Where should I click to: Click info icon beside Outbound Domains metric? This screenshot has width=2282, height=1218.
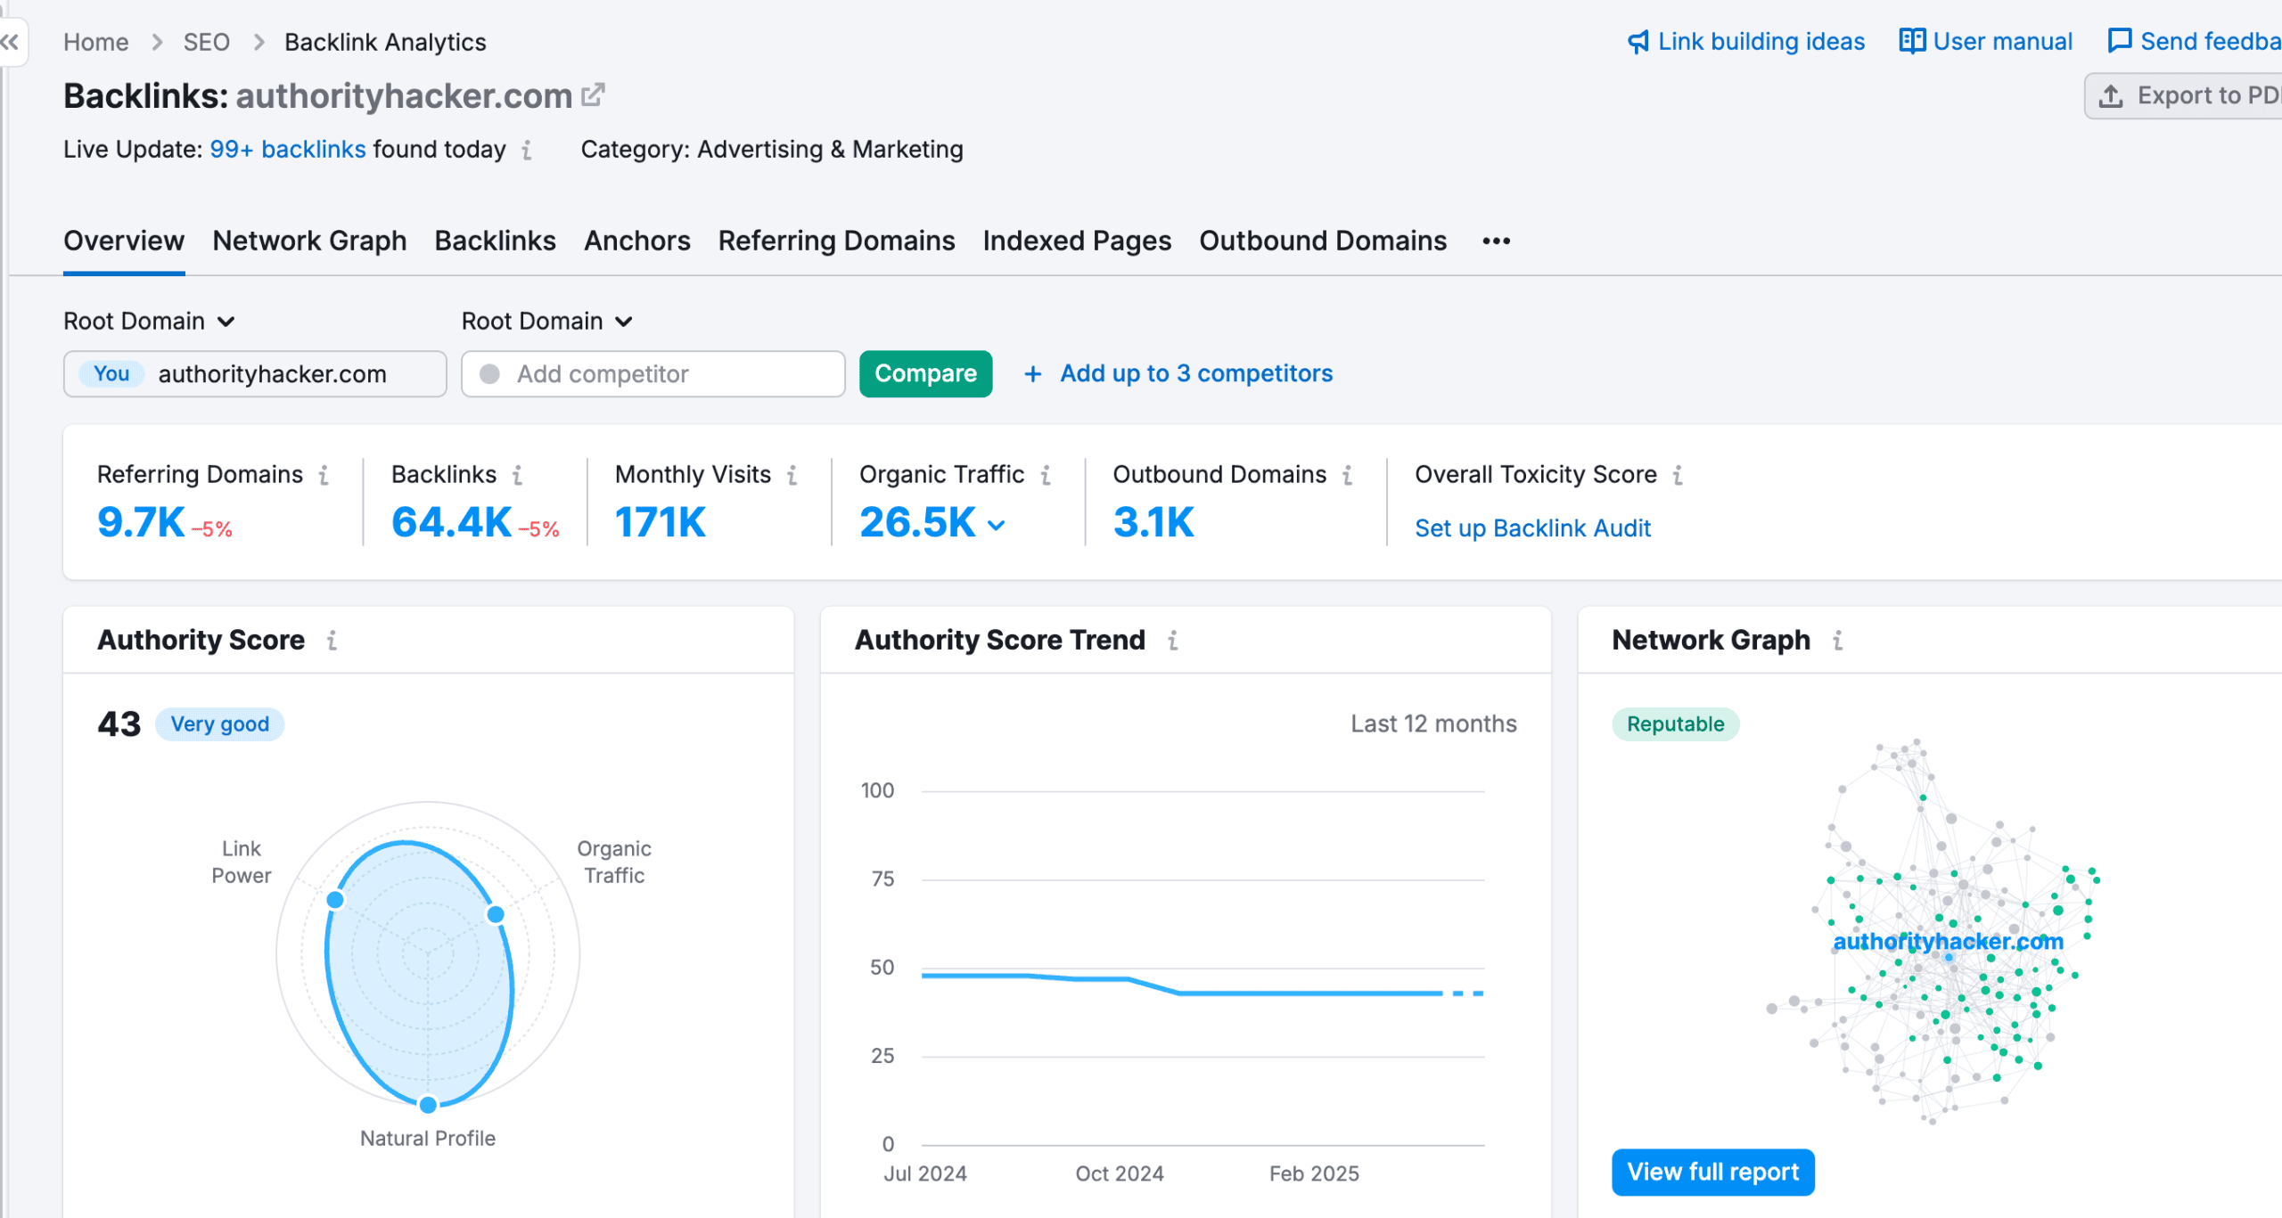point(1348,475)
